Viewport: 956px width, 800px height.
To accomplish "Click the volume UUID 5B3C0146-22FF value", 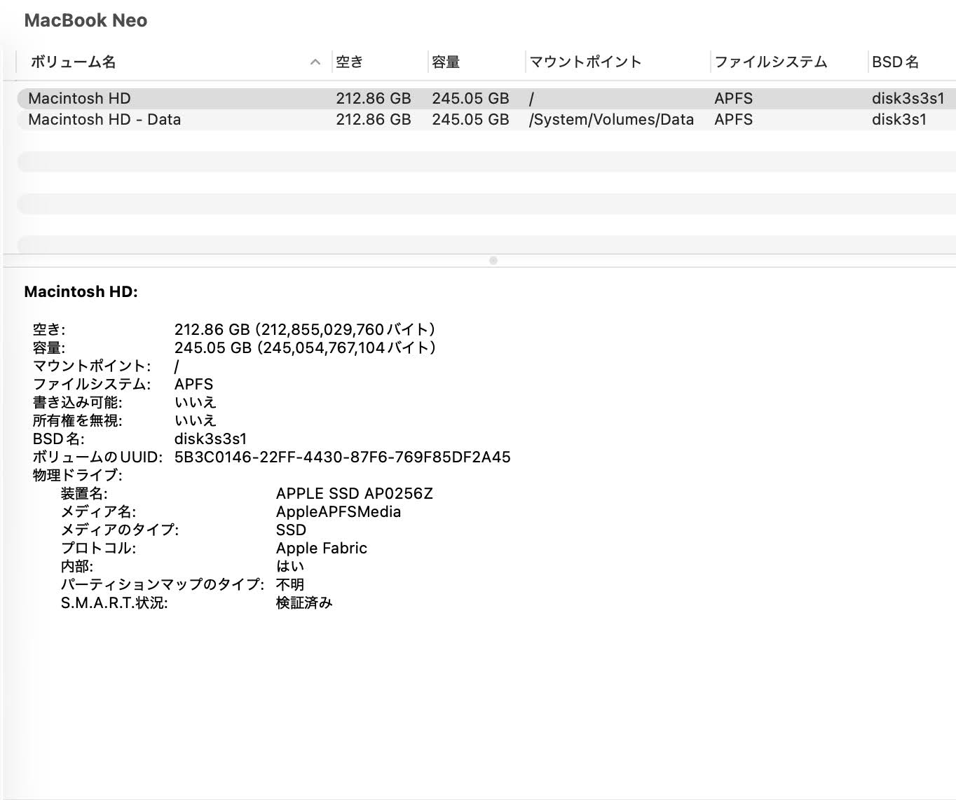I will pyautogui.click(x=342, y=457).
